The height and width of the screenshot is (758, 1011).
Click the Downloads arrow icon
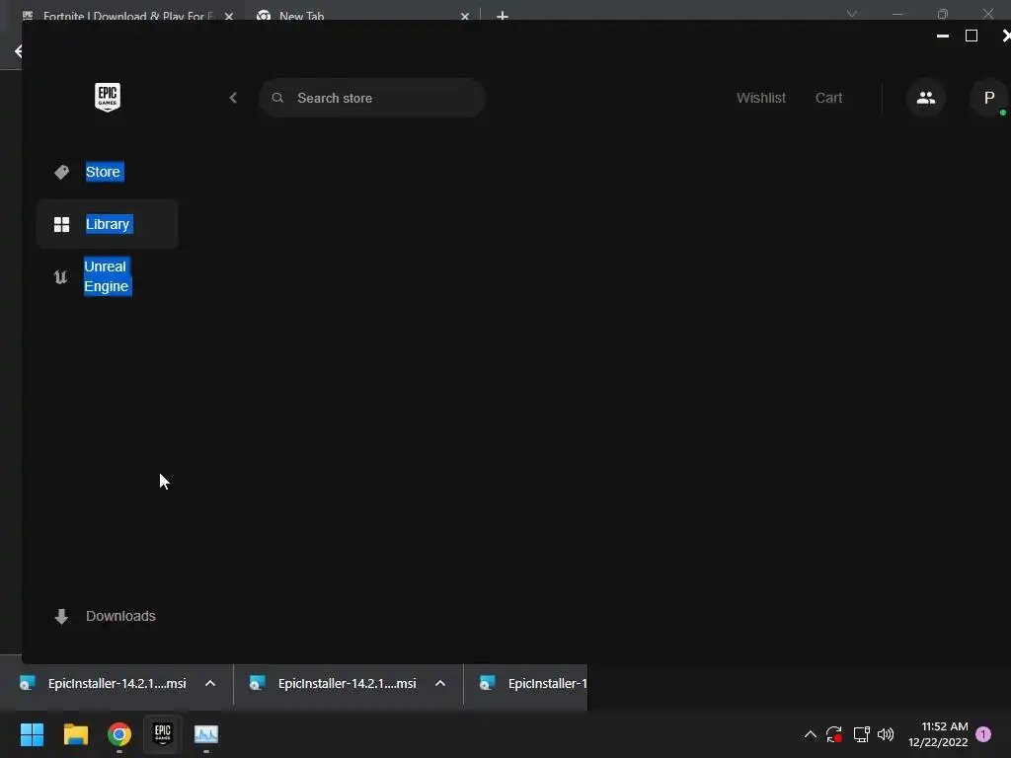click(61, 617)
